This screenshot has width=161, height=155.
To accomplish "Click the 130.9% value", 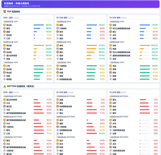I will click(155, 25).
